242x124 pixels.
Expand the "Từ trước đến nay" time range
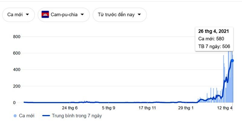pos(120,14)
